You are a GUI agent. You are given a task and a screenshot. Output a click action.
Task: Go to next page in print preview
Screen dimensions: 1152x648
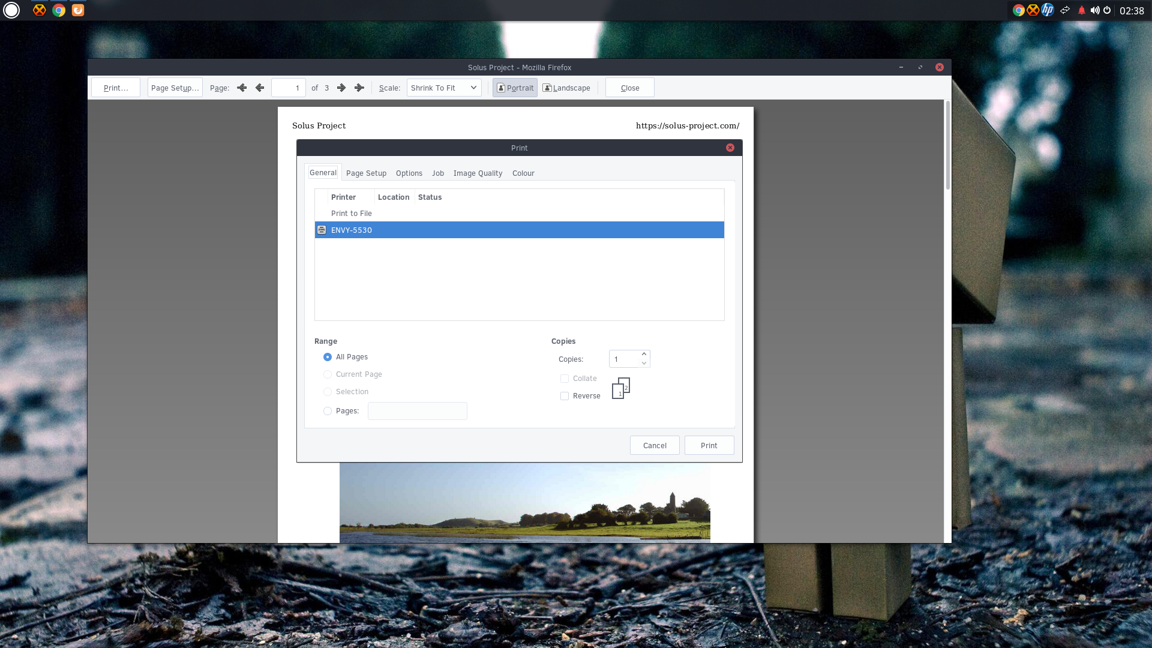click(x=341, y=88)
